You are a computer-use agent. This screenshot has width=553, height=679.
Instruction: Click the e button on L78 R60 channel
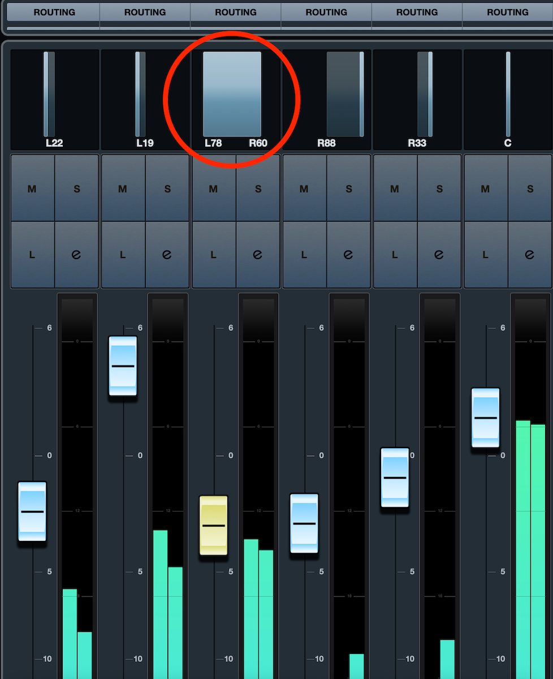coord(258,255)
